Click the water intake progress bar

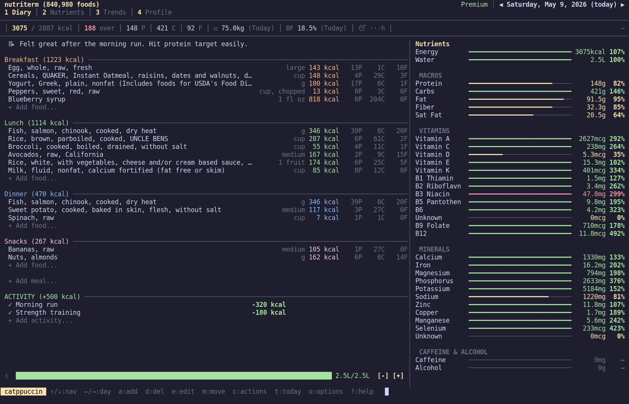coord(174,376)
